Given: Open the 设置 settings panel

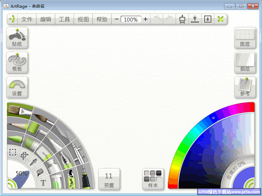Looking at the screenshot, I should coord(17,87).
